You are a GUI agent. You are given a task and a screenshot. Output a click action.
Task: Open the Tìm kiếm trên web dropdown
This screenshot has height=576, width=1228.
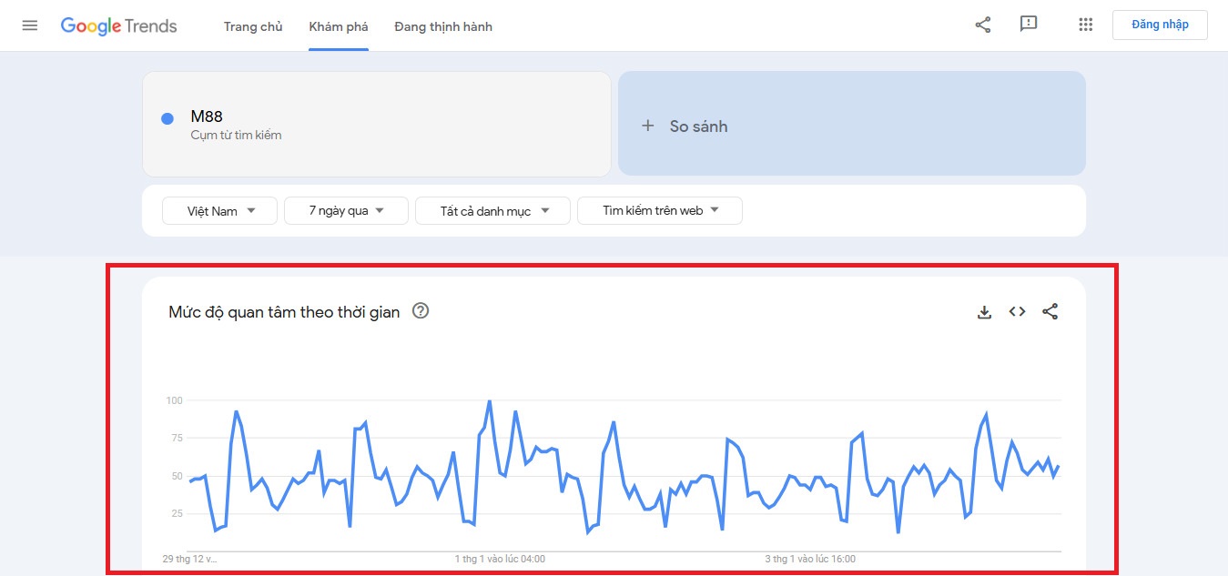pyautogui.click(x=660, y=211)
